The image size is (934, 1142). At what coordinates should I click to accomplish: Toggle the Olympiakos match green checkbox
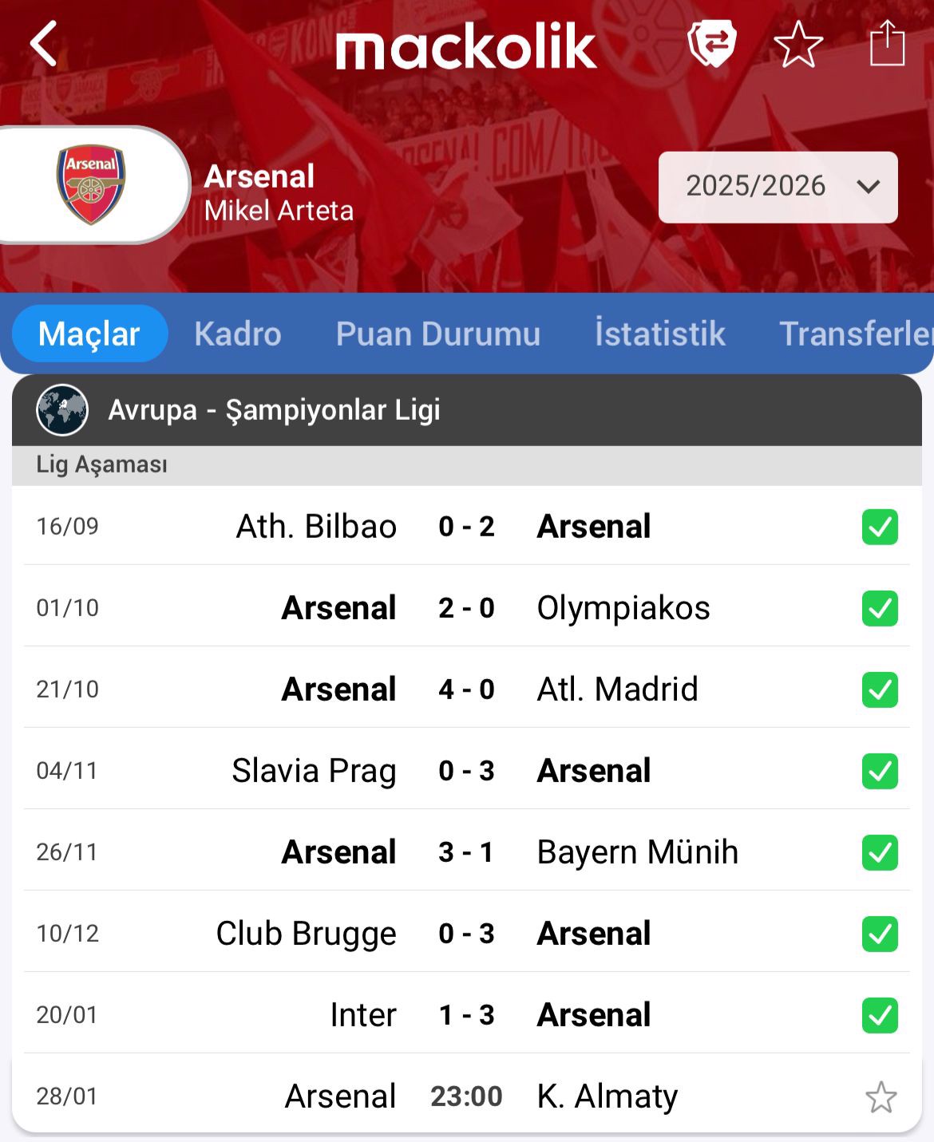(x=880, y=608)
